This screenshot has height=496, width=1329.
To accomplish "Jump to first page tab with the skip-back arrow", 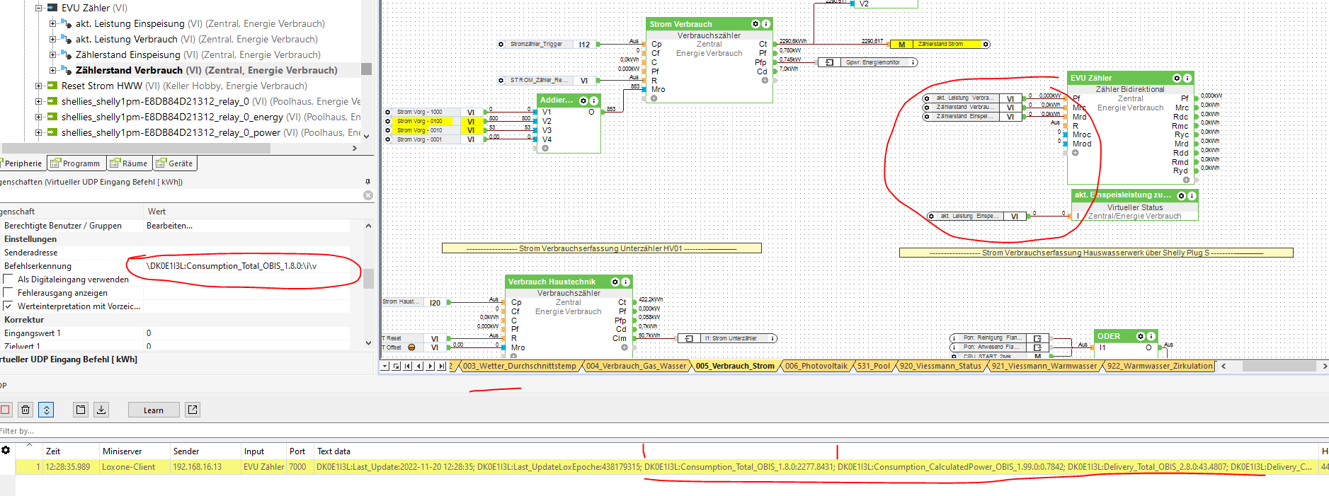I will click(407, 366).
